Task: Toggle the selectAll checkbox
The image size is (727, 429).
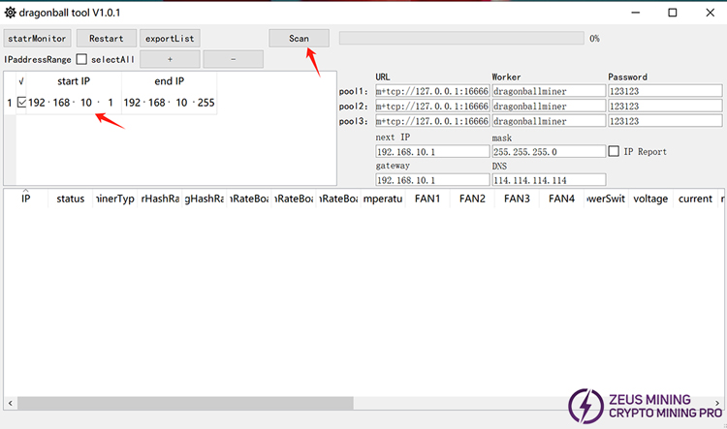Action: (x=81, y=60)
